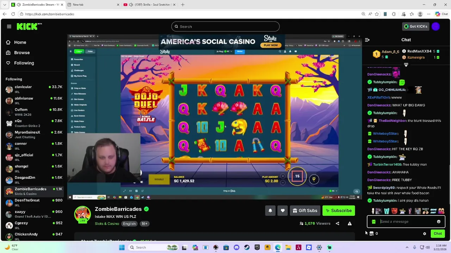The width and height of the screenshot is (451, 253).
Task: Click the Send a message input
Action: point(406,222)
